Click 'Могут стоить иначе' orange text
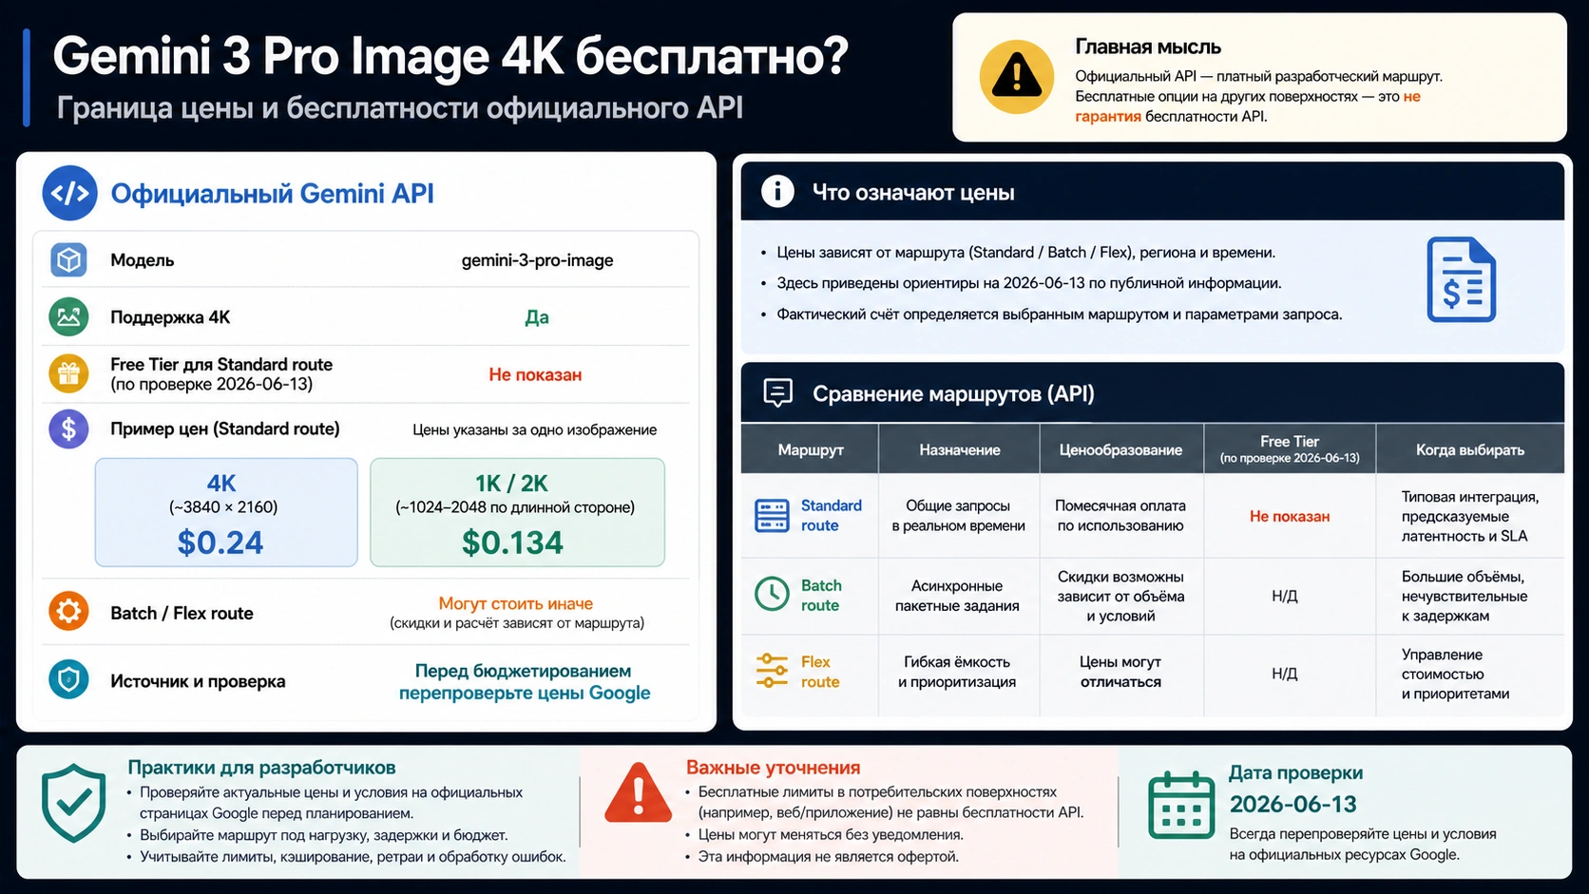The image size is (1589, 894). click(515, 603)
